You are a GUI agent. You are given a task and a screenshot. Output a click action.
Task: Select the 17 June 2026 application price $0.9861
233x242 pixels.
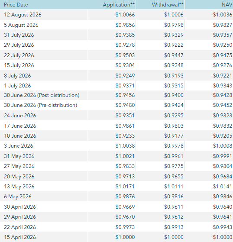[125, 126]
